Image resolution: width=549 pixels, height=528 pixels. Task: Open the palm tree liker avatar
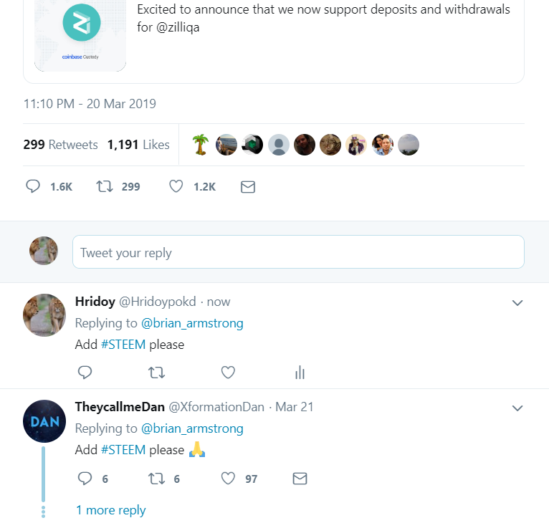(x=201, y=145)
